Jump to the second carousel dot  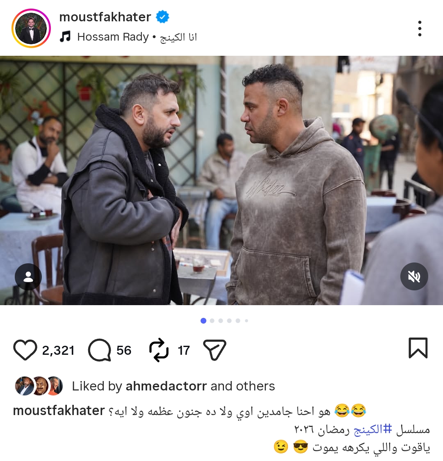click(x=212, y=321)
